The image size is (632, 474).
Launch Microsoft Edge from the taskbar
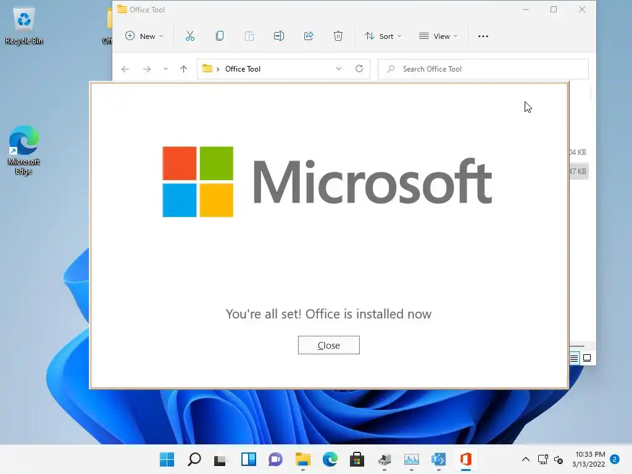coord(330,459)
